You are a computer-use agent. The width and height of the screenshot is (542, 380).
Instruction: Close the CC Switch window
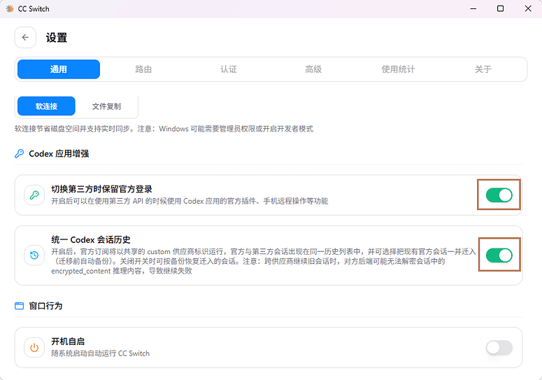528,8
